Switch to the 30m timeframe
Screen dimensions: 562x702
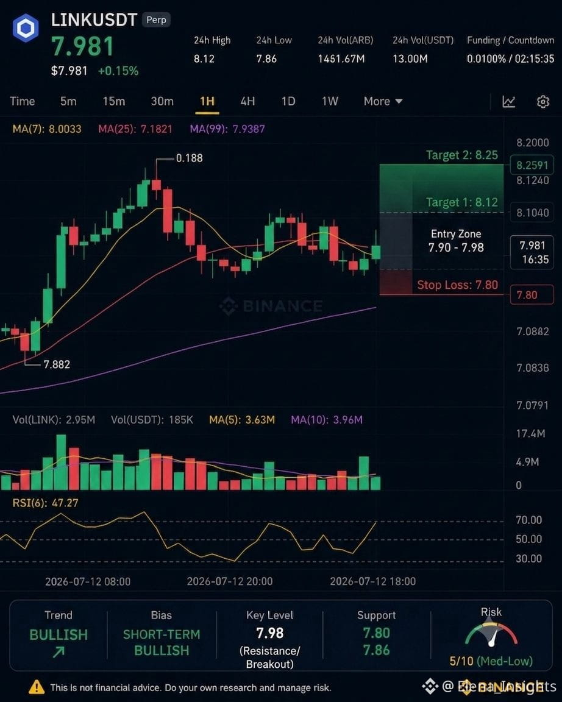[162, 101]
